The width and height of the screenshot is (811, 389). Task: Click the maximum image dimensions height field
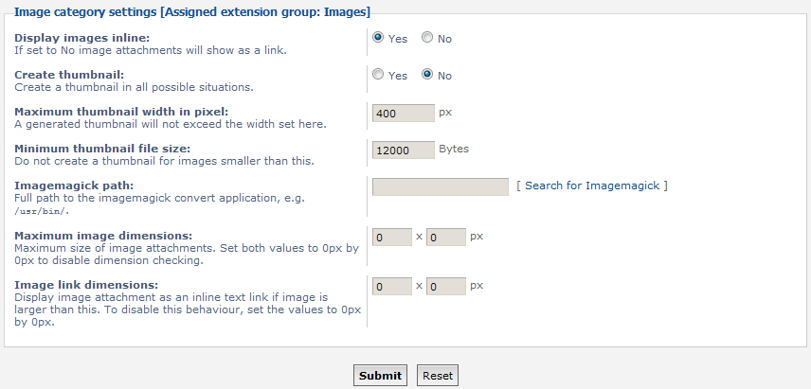point(446,238)
